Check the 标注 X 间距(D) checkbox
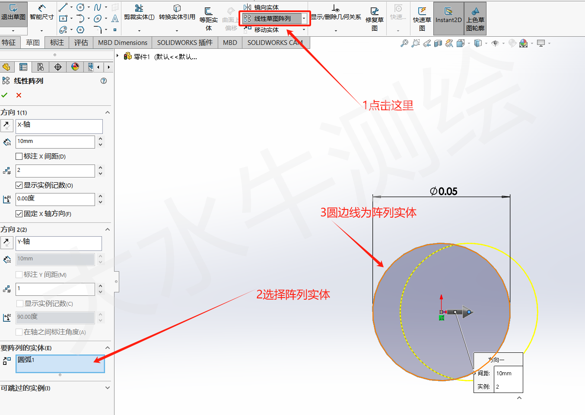The height and width of the screenshot is (415, 585). coord(19,156)
